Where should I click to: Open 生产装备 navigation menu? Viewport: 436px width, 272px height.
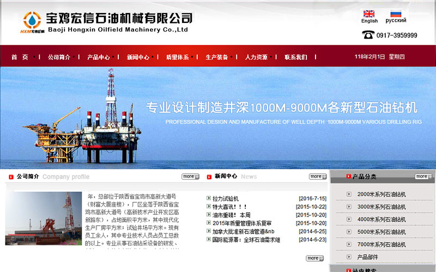click(217, 57)
